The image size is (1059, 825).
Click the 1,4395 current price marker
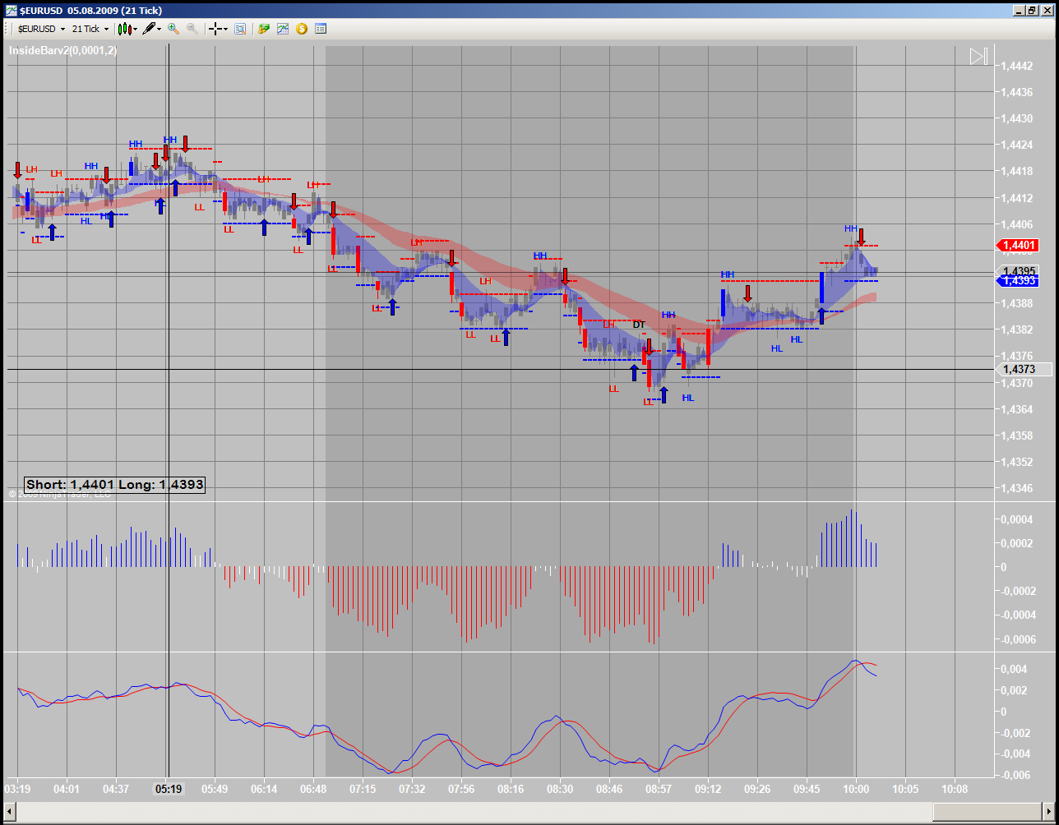coord(1018,271)
